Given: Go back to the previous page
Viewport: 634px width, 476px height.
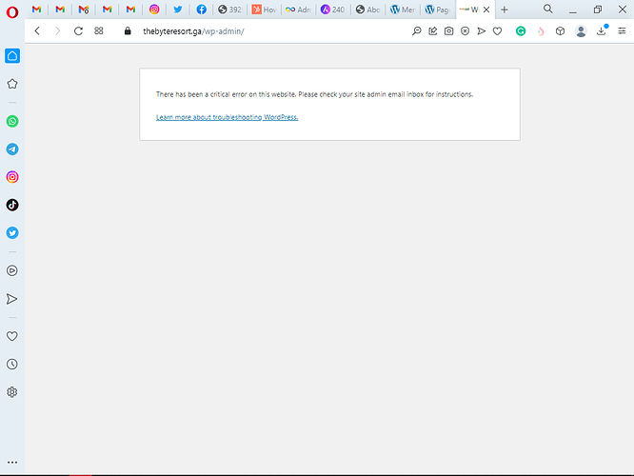Looking at the screenshot, I should click(36, 30).
